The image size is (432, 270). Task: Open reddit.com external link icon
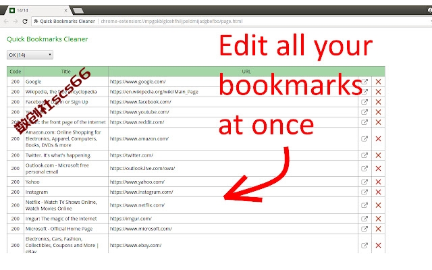tap(364, 122)
